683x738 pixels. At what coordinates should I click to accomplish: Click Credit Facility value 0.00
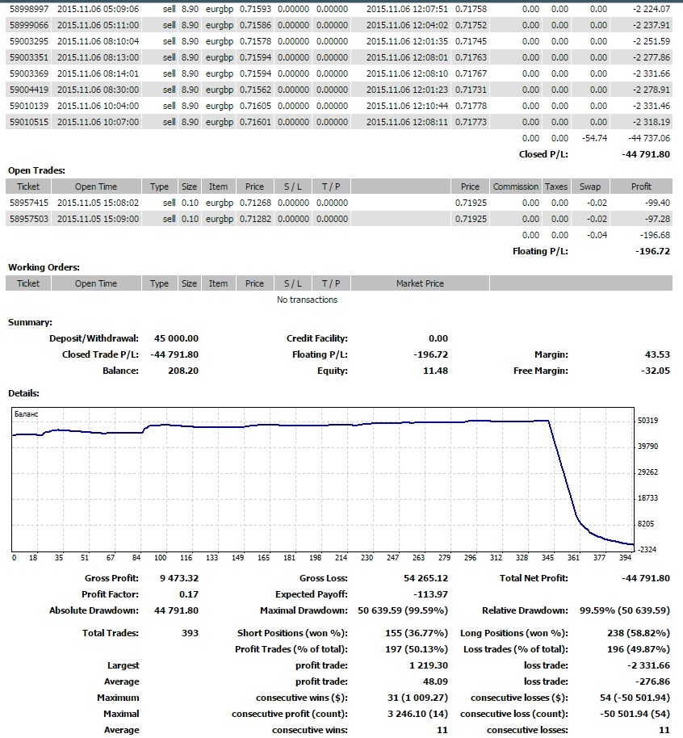(x=438, y=338)
